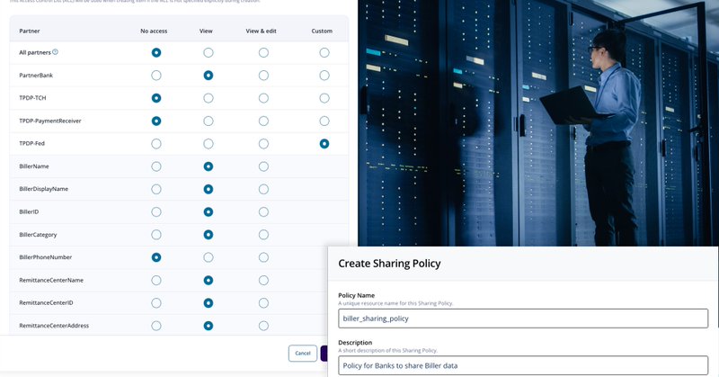The width and height of the screenshot is (719, 377).
Task: Select View & edit for TPDP-TCH
Action: (263, 98)
